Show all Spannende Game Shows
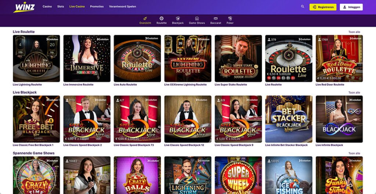376x194 pixels. click(x=354, y=154)
